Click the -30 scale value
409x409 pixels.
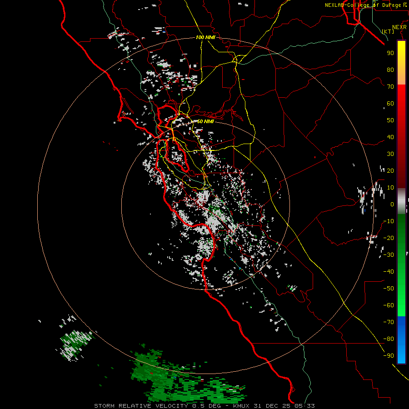click(x=389, y=254)
